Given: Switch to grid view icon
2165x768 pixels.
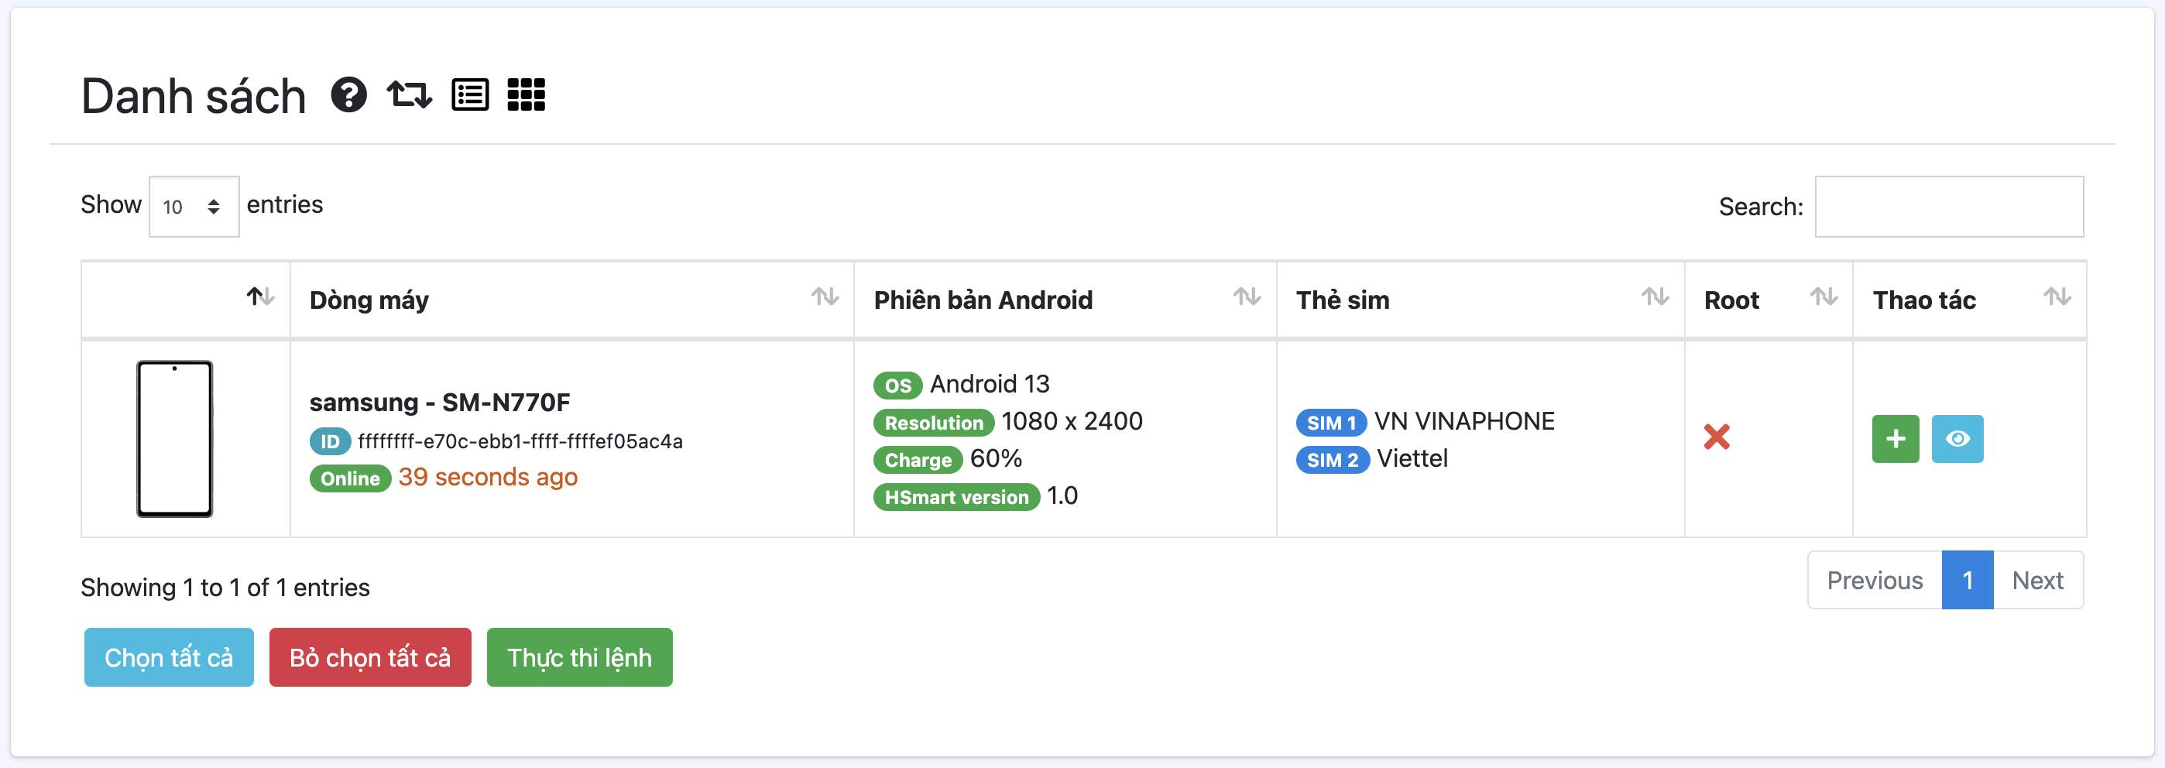Looking at the screenshot, I should pyautogui.click(x=526, y=94).
